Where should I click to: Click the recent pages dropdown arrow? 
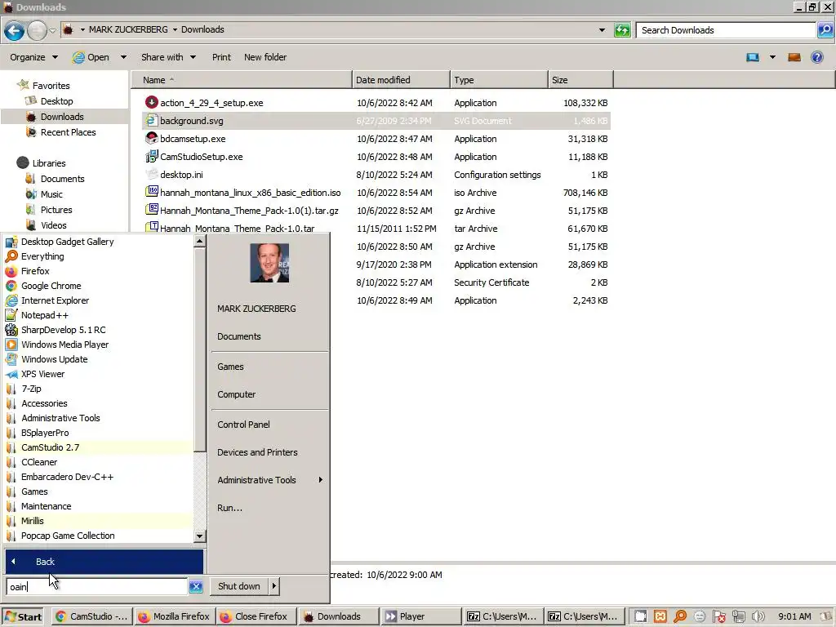[52, 30]
